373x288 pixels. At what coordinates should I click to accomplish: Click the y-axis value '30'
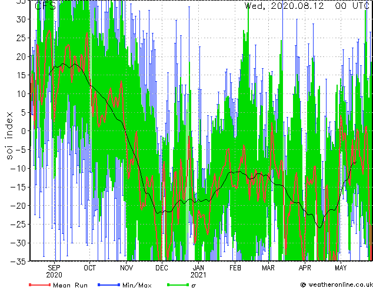[x=22, y=19]
